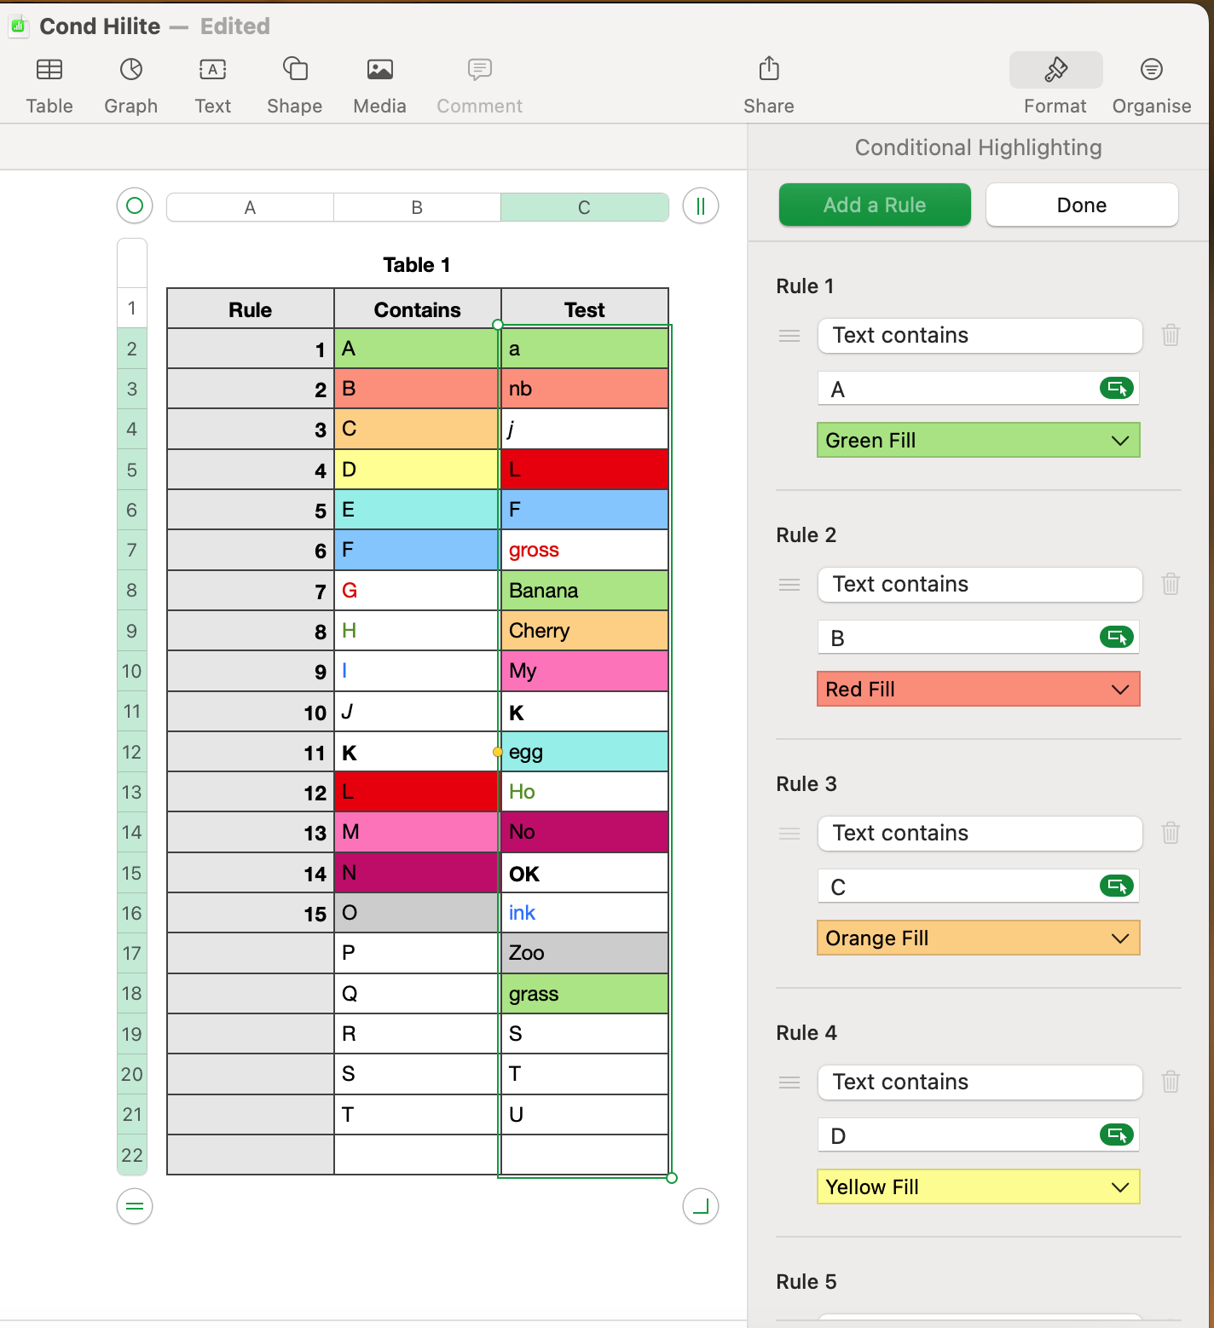This screenshot has width=1214, height=1328.
Task: Open the Green Fill style dropdown
Action: 979,441
